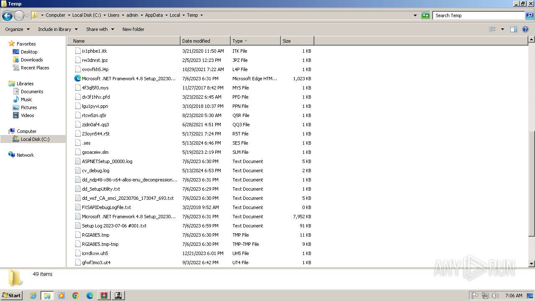Expand the breadcrumb arrow after Users
The image size is (535, 301).
[x=123, y=15]
